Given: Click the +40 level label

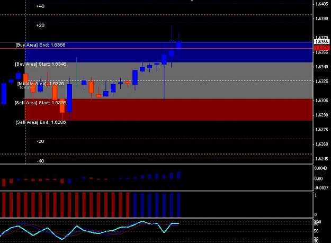Looking at the screenshot, I should [x=40, y=6].
